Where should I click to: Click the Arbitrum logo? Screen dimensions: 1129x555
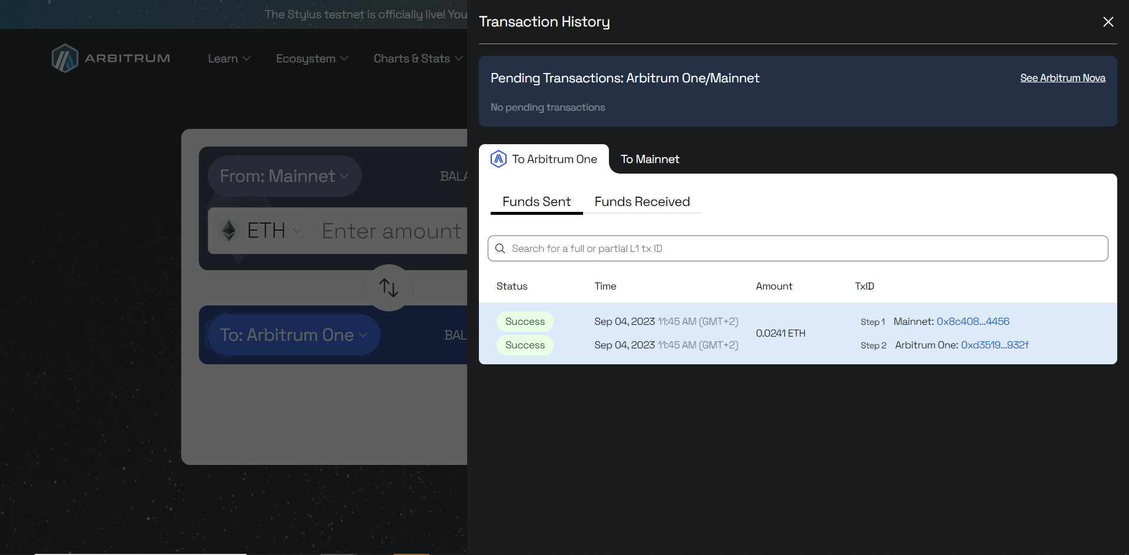click(x=111, y=58)
